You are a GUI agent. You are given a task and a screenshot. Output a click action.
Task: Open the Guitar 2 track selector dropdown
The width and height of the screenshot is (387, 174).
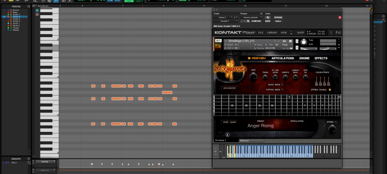(223, 17)
